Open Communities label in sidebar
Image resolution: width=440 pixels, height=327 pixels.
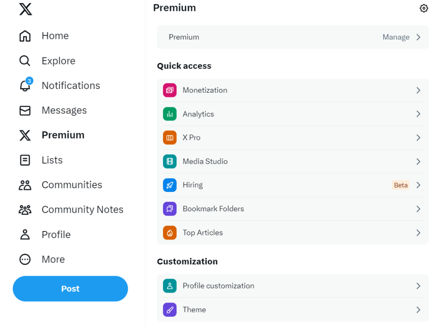point(72,185)
